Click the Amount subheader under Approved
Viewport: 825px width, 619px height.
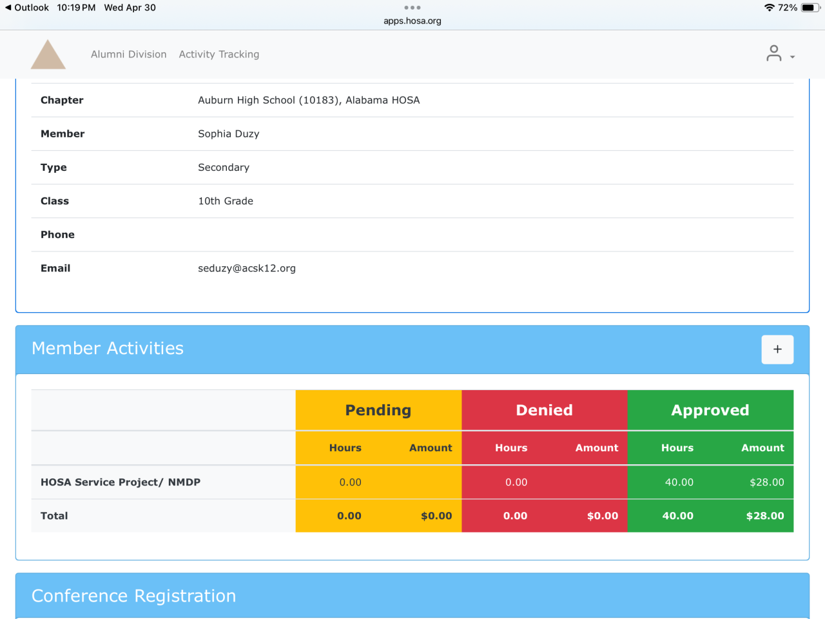click(x=763, y=447)
